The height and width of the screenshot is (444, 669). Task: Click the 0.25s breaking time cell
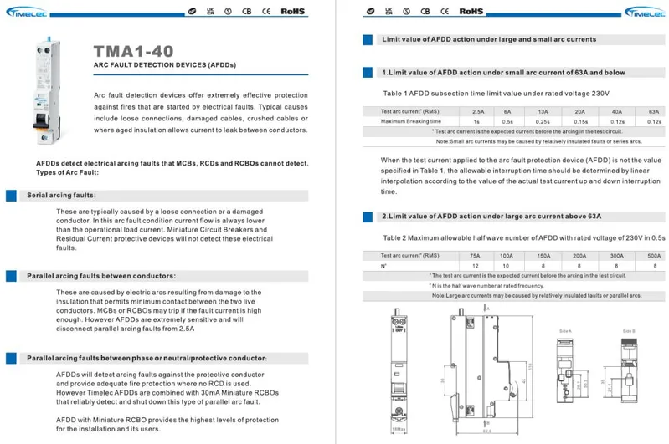click(x=543, y=122)
